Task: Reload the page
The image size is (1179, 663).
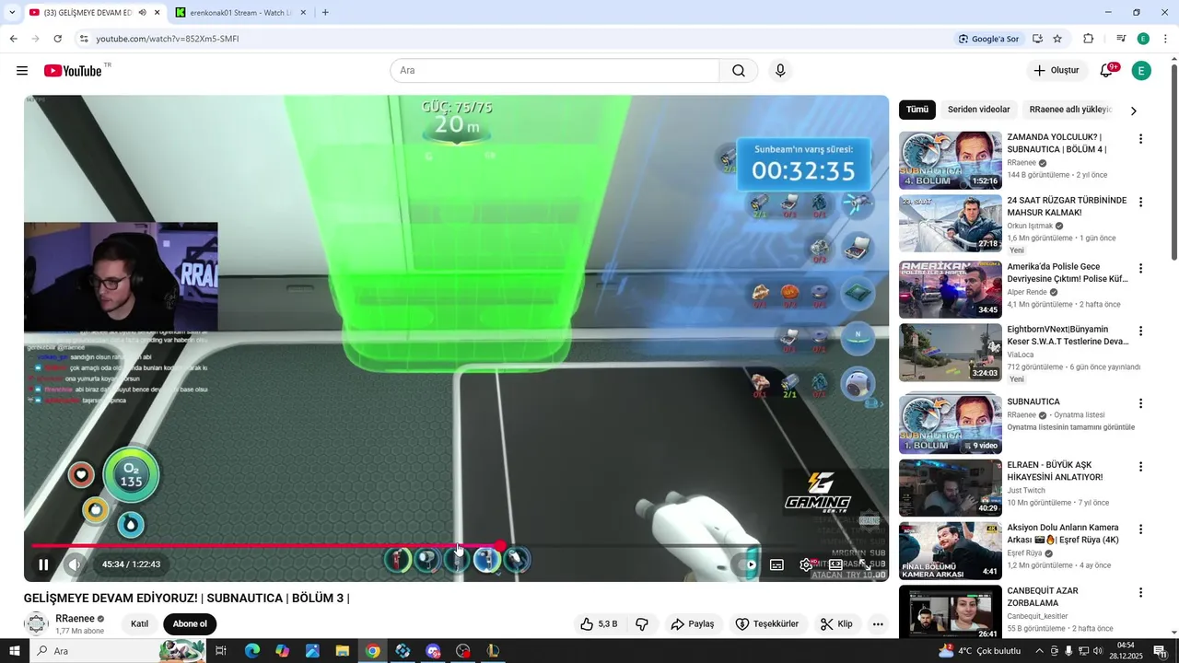Action: tap(57, 39)
